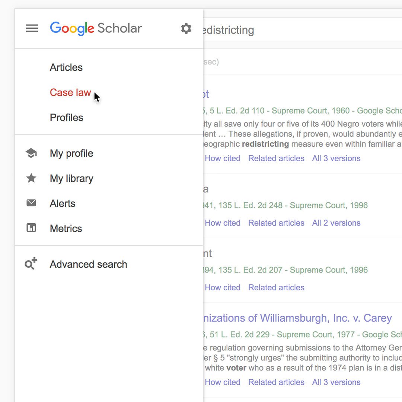The width and height of the screenshot is (402, 402).
Task: Click 'Related articles' under the 135 L. Ed. 2d 207 case
Action: 276,287
